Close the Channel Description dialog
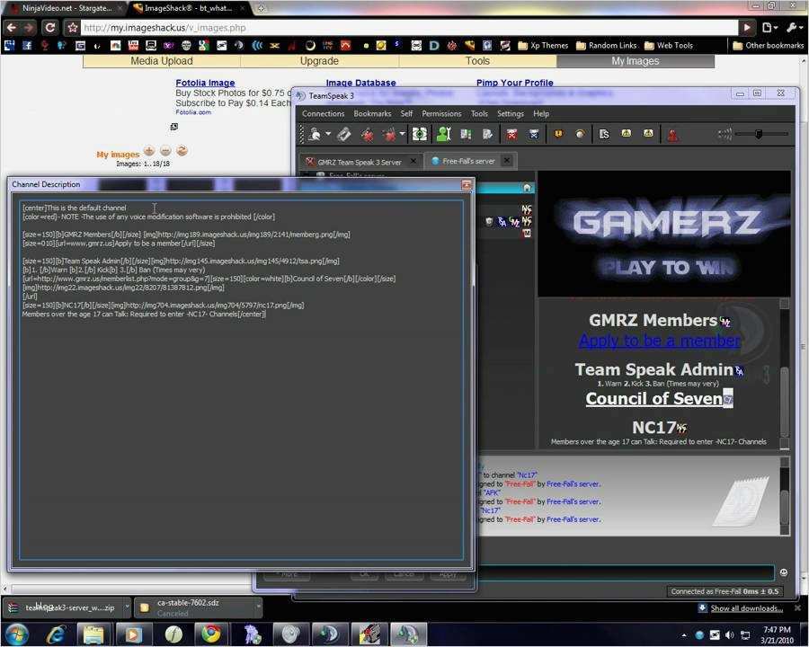Screen dimensions: 809x647 click(x=466, y=185)
